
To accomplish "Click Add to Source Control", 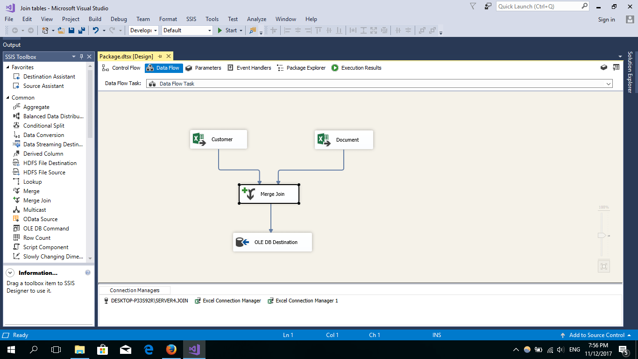I will point(596,335).
